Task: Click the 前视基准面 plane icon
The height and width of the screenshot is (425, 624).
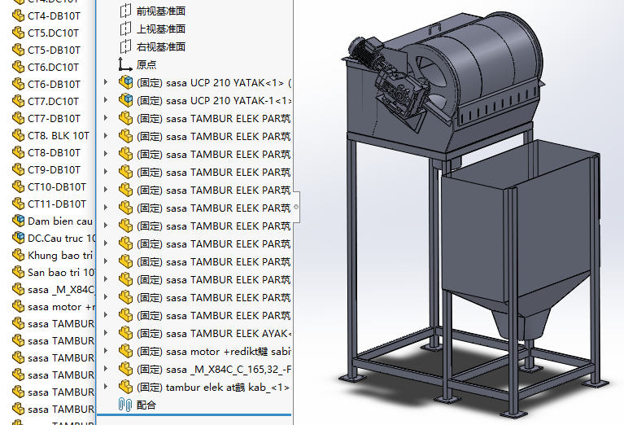Action: (x=125, y=11)
